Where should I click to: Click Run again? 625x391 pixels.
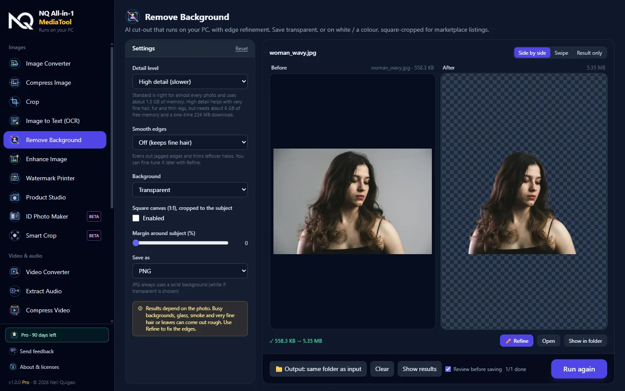[579, 369]
